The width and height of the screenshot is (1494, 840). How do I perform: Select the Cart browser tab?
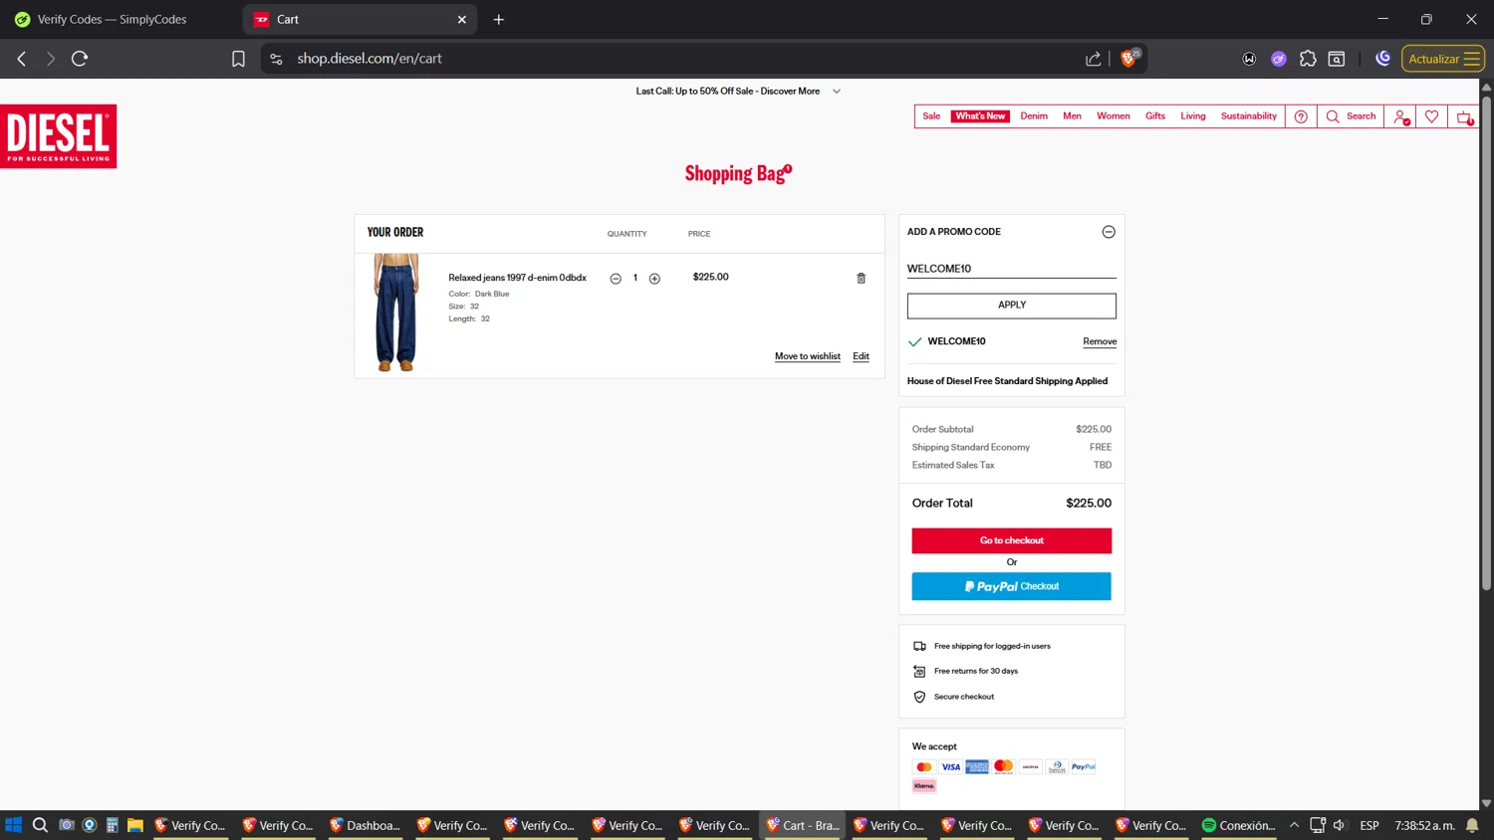coord(359,19)
